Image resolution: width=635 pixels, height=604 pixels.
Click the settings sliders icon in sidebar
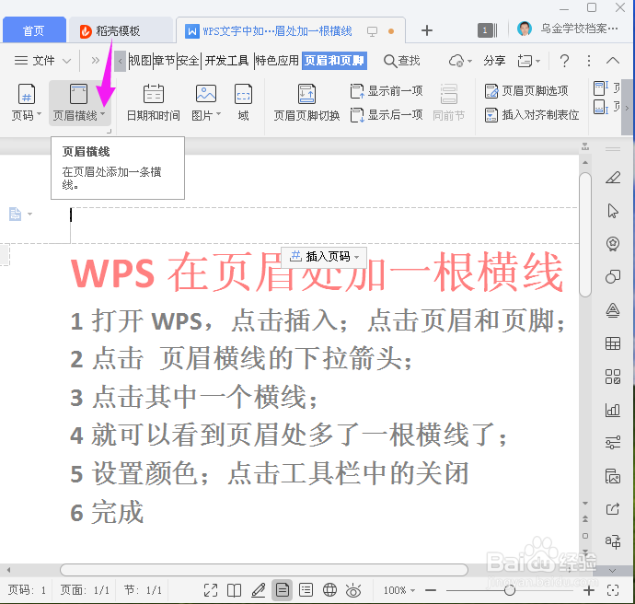(613, 442)
